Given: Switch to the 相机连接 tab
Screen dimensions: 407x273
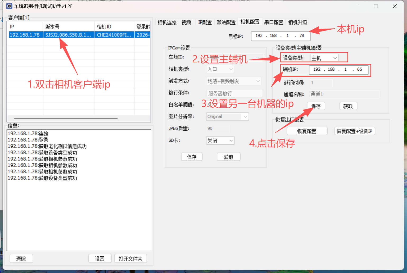Looking at the screenshot, I should point(167,22).
